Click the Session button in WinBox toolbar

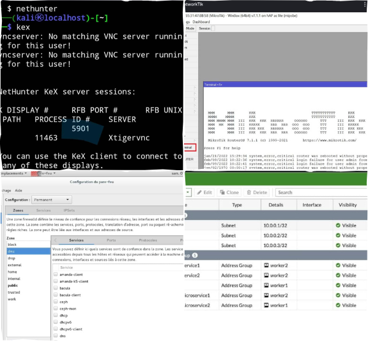click(204, 28)
